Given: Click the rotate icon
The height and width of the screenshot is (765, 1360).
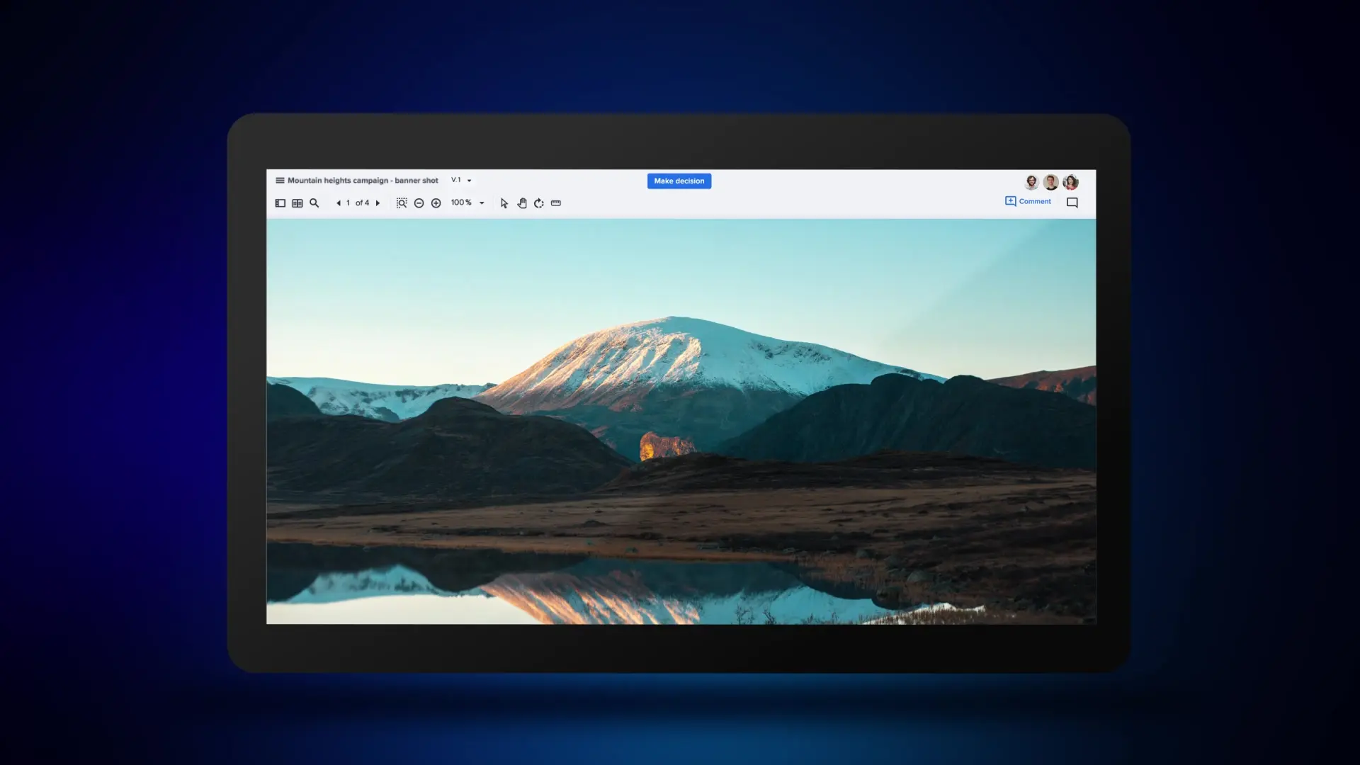Looking at the screenshot, I should pos(539,203).
